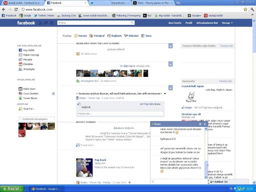Open the Crystal Ball Japan ad

(193, 86)
